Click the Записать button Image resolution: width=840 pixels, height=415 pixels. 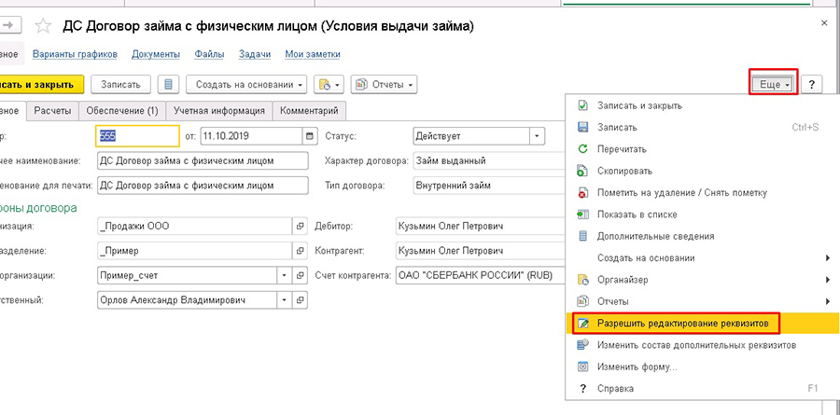[x=120, y=85]
